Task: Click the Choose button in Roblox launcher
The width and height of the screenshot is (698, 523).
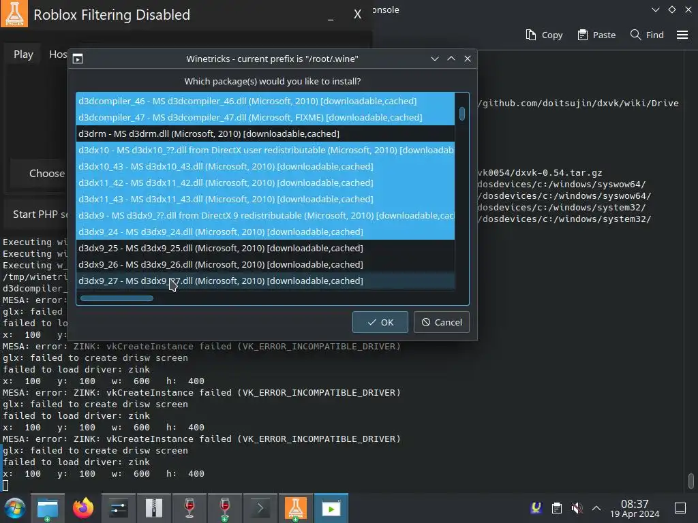Action: (x=39, y=174)
